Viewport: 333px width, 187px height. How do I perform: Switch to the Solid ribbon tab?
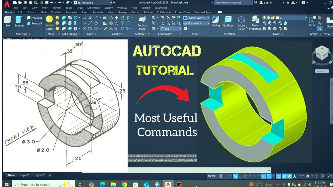point(20,12)
